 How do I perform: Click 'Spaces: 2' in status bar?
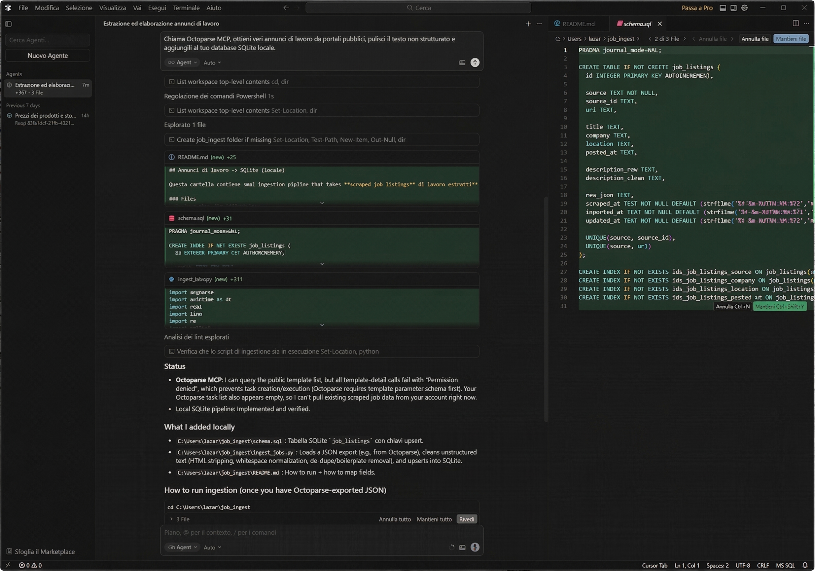point(717,565)
